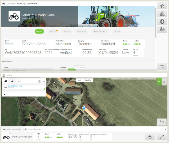This screenshot has width=169, height=143.
Task: Click the Sub-category value Standard
Action: [x=108, y=44]
